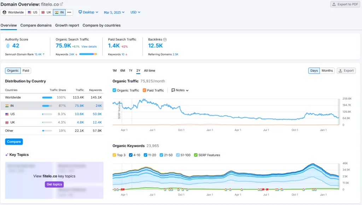Click Export to PDF button
This screenshot has height=205, width=362.
[345, 4]
